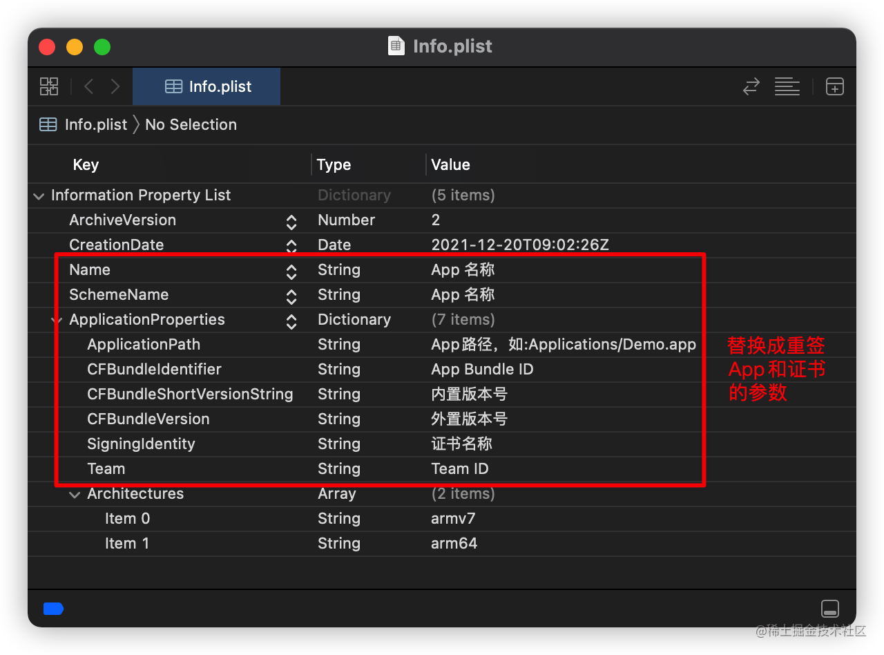884x655 pixels.
Task: Click the App Bundle ID value
Action: pyautogui.click(x=482, y=369)
